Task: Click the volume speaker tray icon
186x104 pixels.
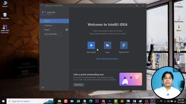Action: (x=168, y=101)
